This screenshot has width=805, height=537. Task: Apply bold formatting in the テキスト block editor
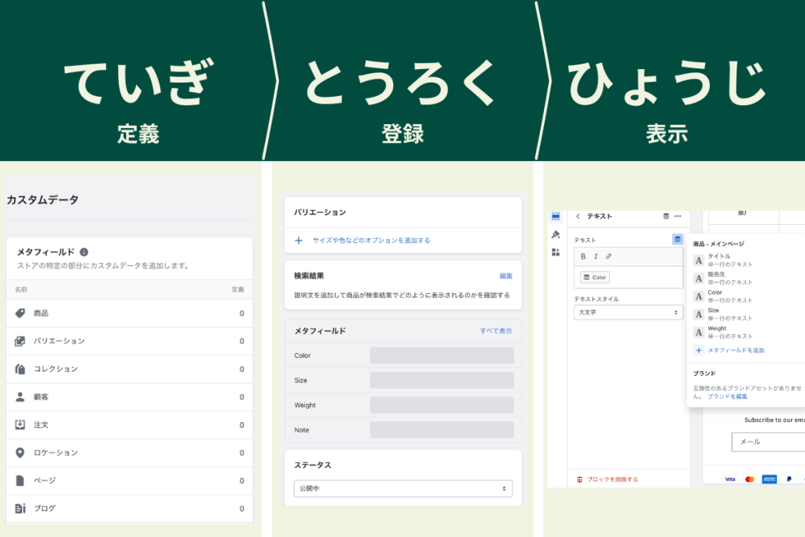click(x=583, y=256)
